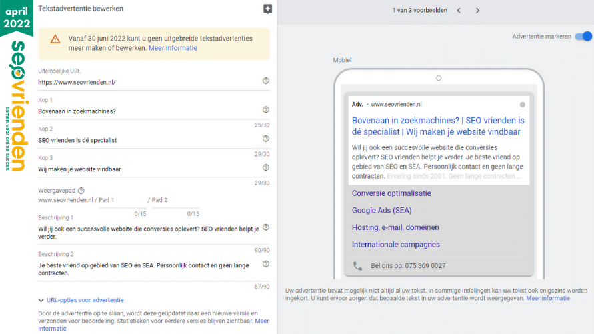Click the Kop 1 headline text field

pyautogui.click(x=147, y=111)
